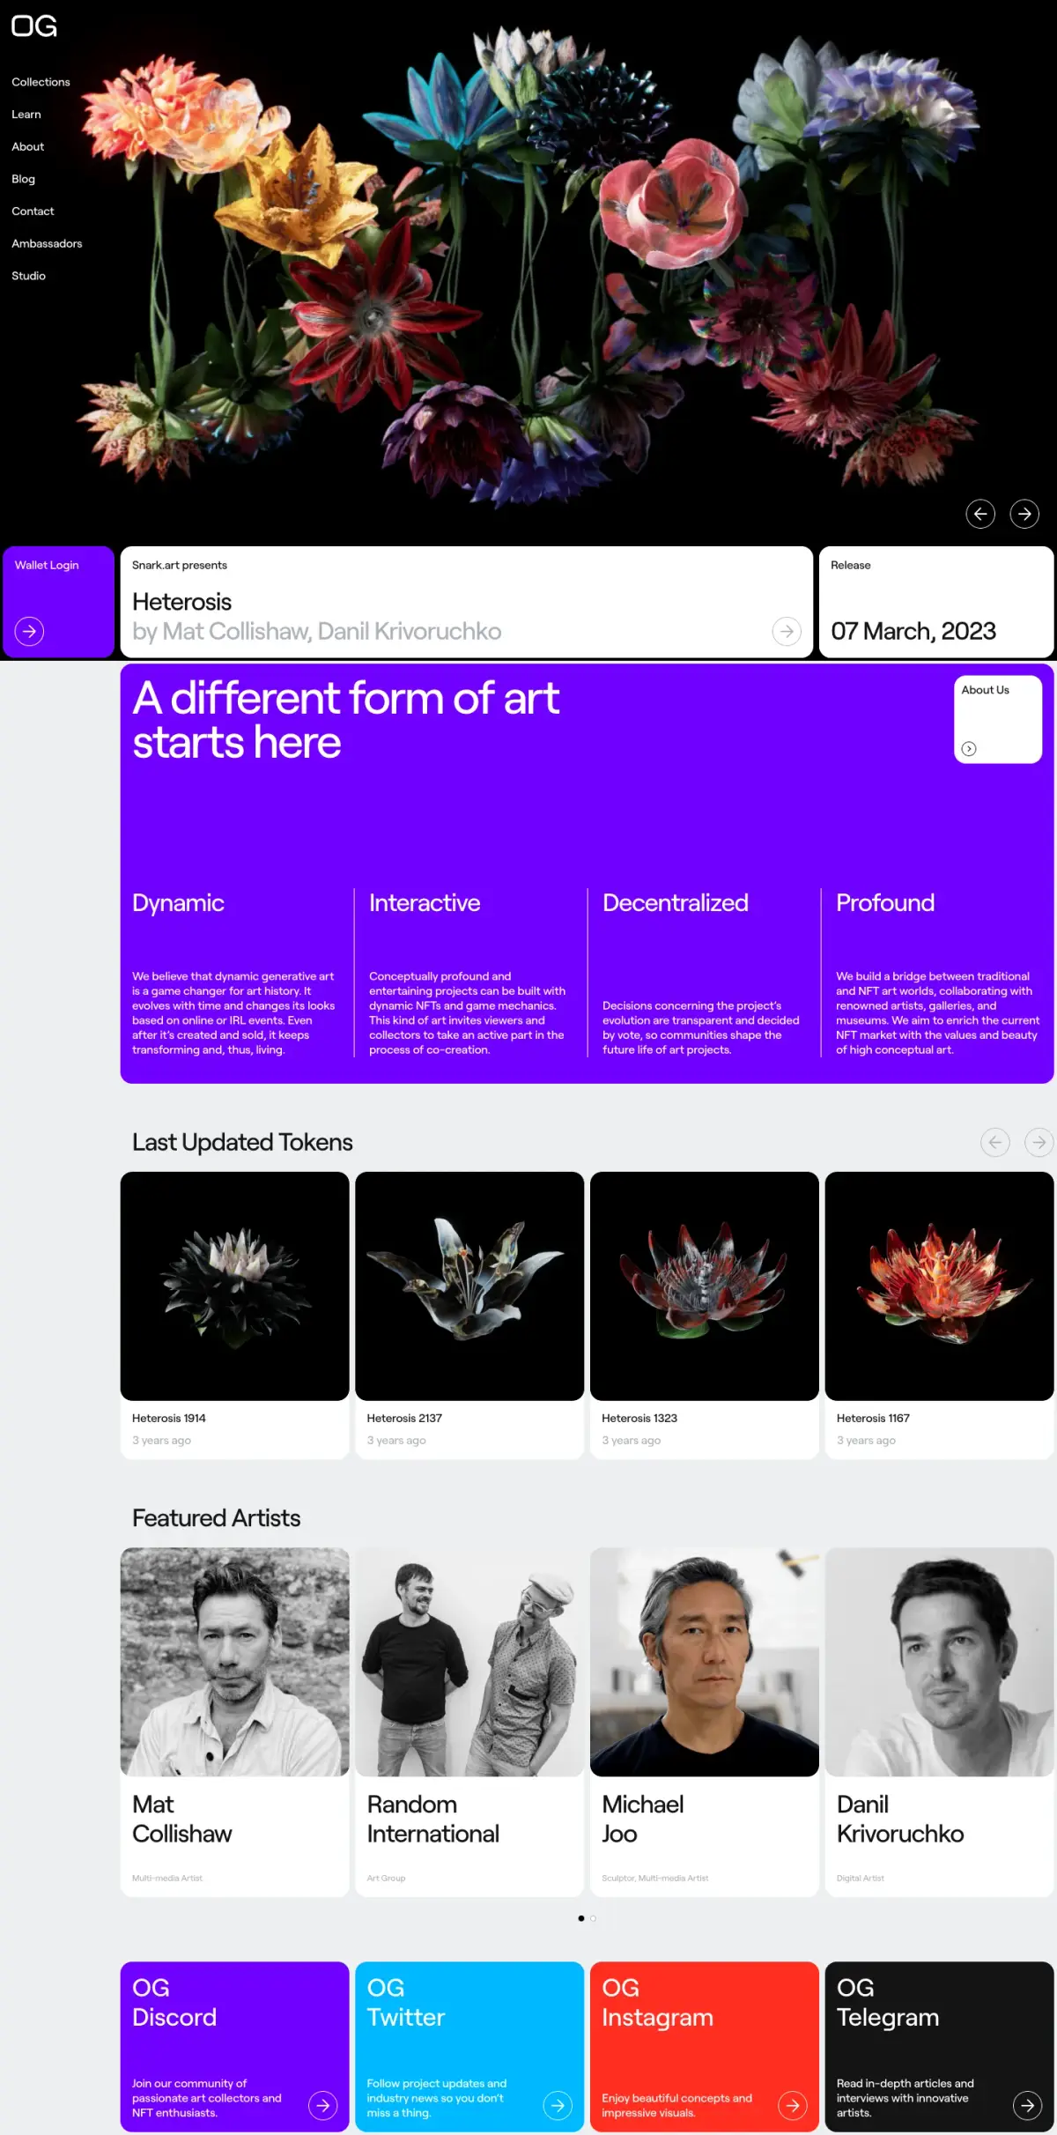Click the 'Danil Krivoruchko' artist name text below photo
Image resolution: width=1057 pixels, height=2135 pixels.
(900, 1819)
